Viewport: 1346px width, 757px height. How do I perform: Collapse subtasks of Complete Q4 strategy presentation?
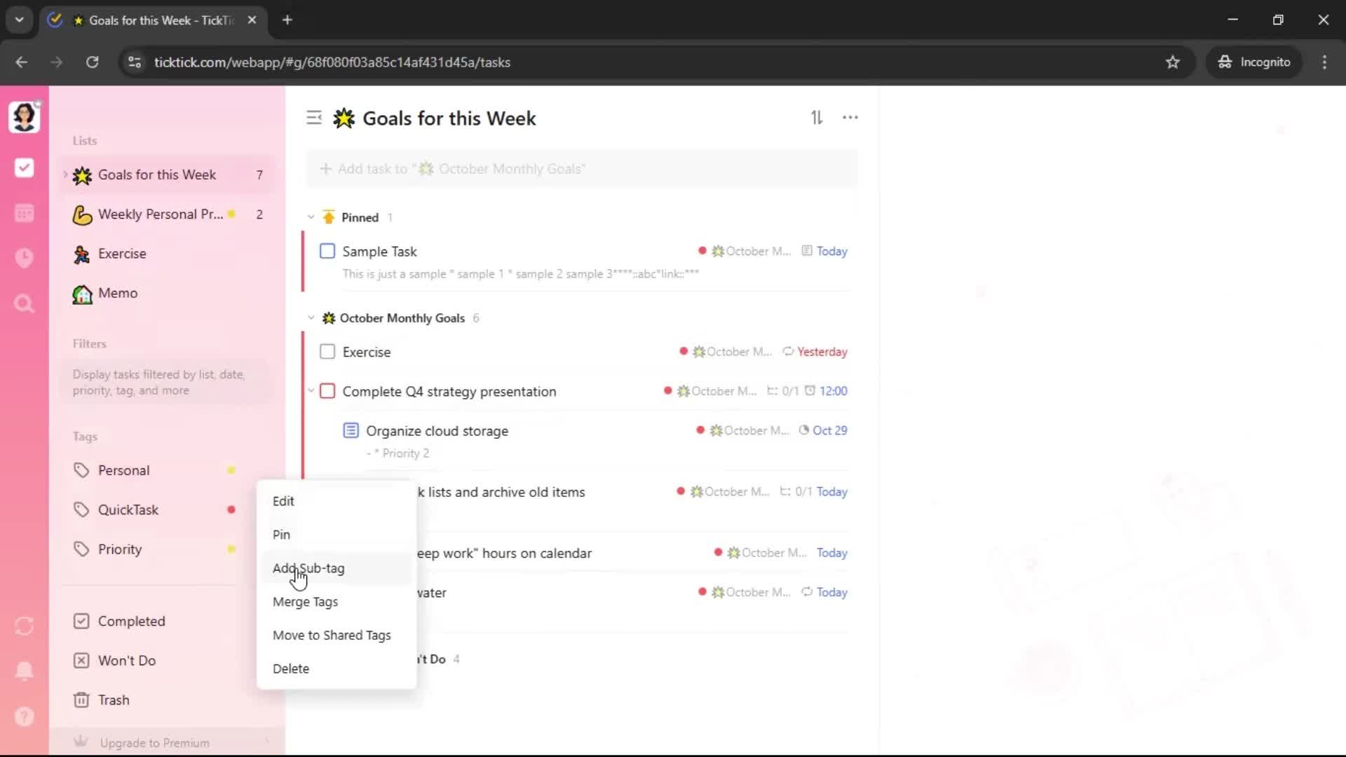click(311, 390)
